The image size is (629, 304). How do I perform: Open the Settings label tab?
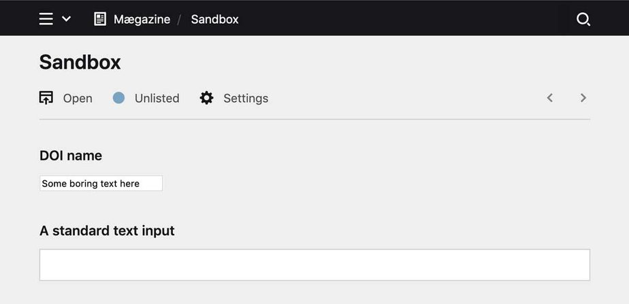246,98
